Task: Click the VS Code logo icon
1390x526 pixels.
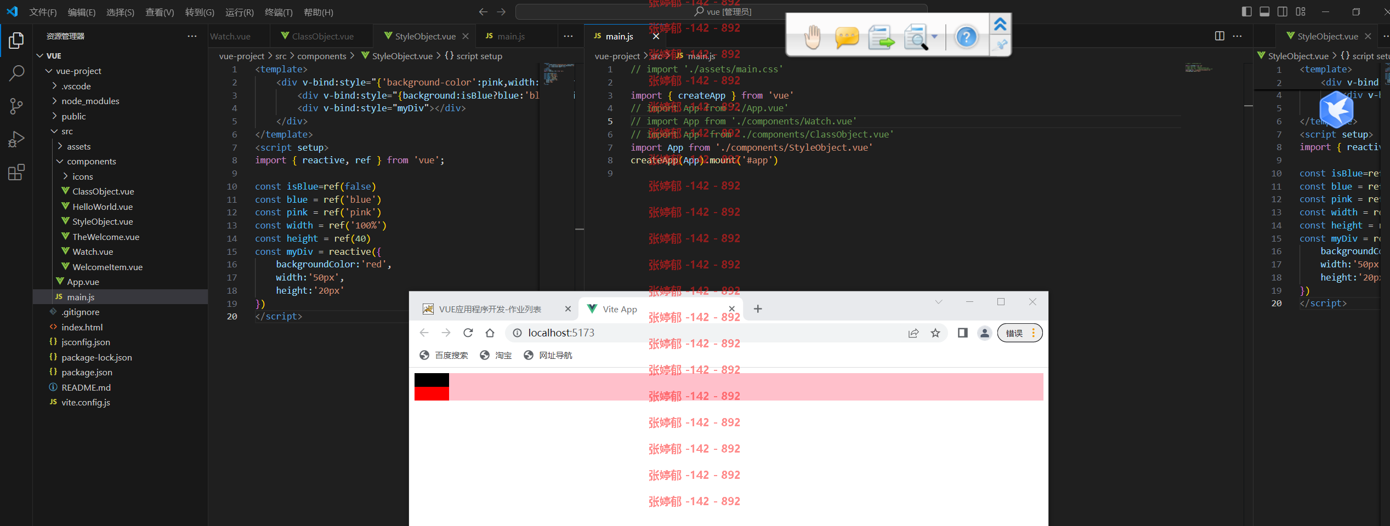Action: [12, 12]
